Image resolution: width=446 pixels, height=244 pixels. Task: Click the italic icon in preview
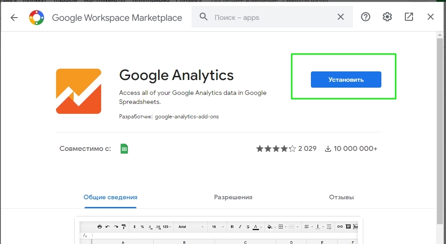pos(240,227)
